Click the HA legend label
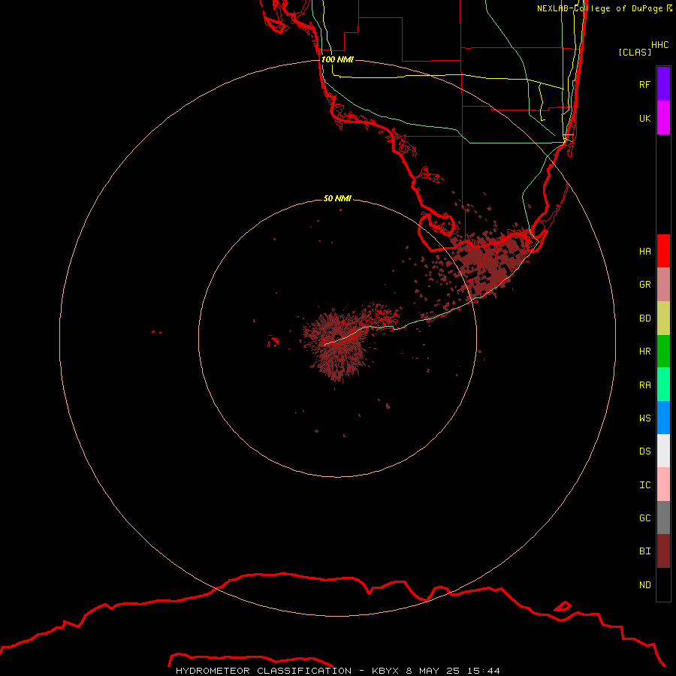 click(x=644, y=251)
